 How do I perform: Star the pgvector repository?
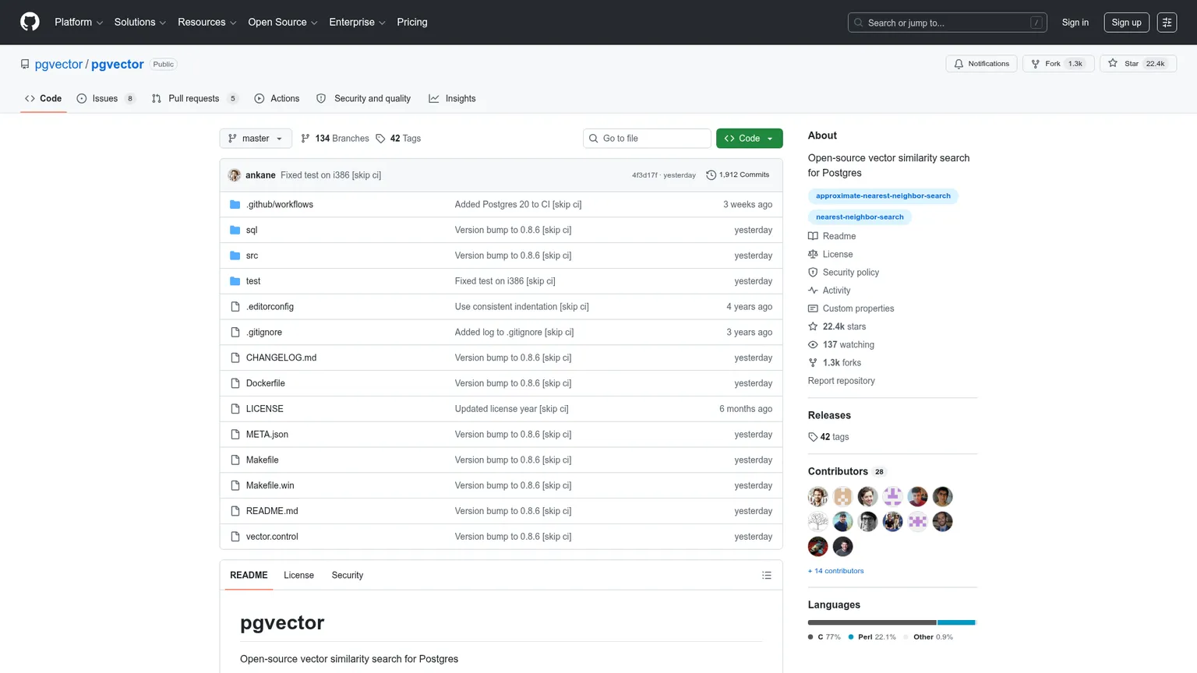[1138, 64]
